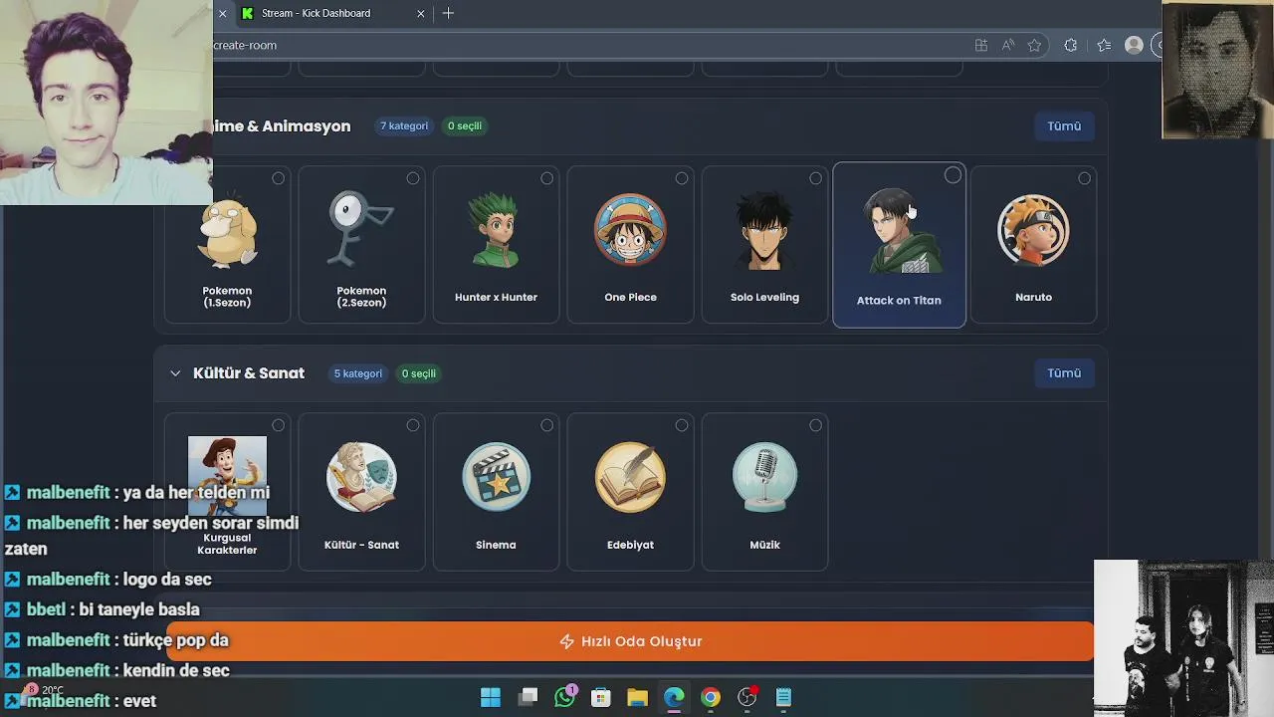
Task: Toggle the Pokemon (2.Sezon) selection circle
Action: [412, 178]
